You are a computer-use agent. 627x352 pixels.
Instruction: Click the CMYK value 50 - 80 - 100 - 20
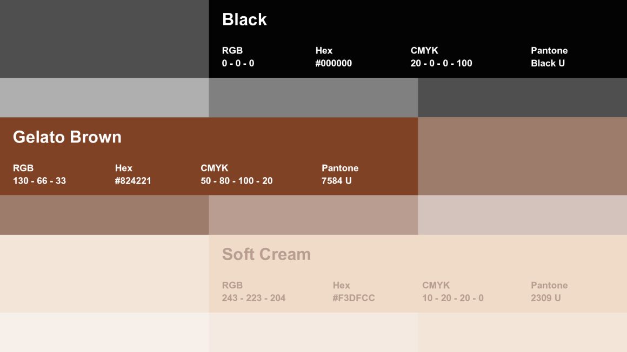236,181
